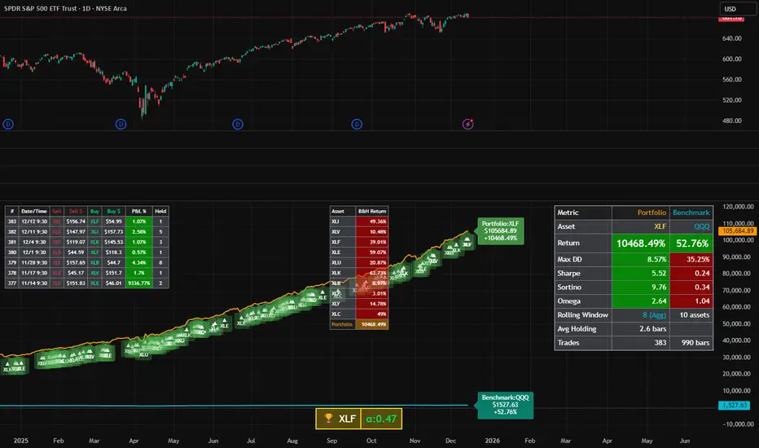This screenshot has width=759, height=448.
Task: Click the Metric header cell
Action: (583, 213)
